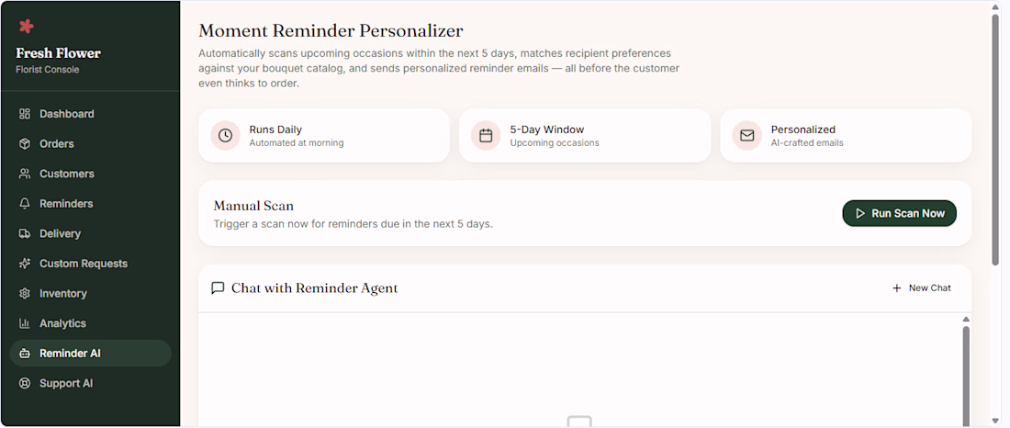Click the Delivery truck icon
Screen dimensions: 1010x428
25,233
